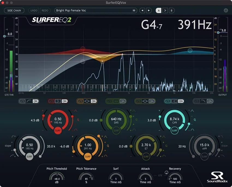Click the OUTPUT gain slider handle
The width and height of the screenshot is (232, 187).
pyautogui.click(x=218, y=32)
